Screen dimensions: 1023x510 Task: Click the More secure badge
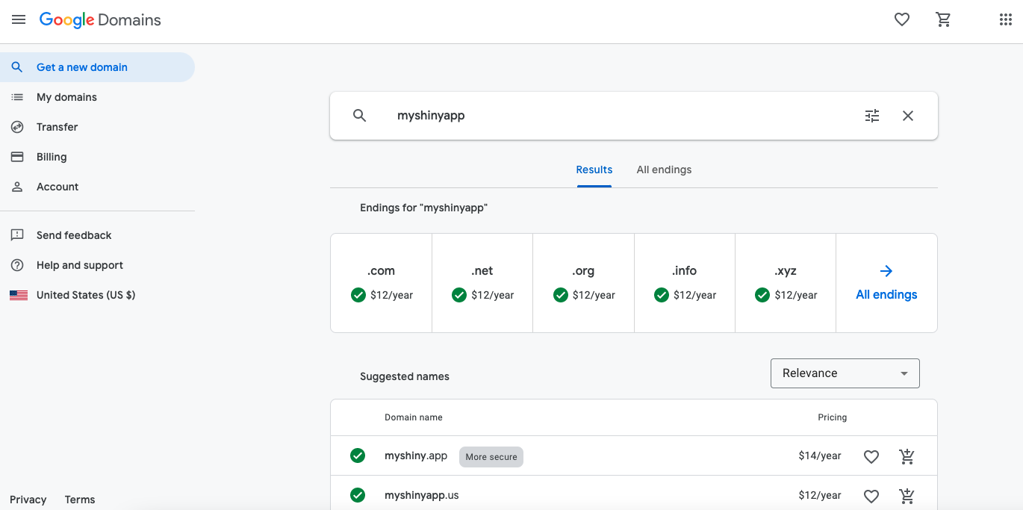pyautogui.click(x=491, y=457)
